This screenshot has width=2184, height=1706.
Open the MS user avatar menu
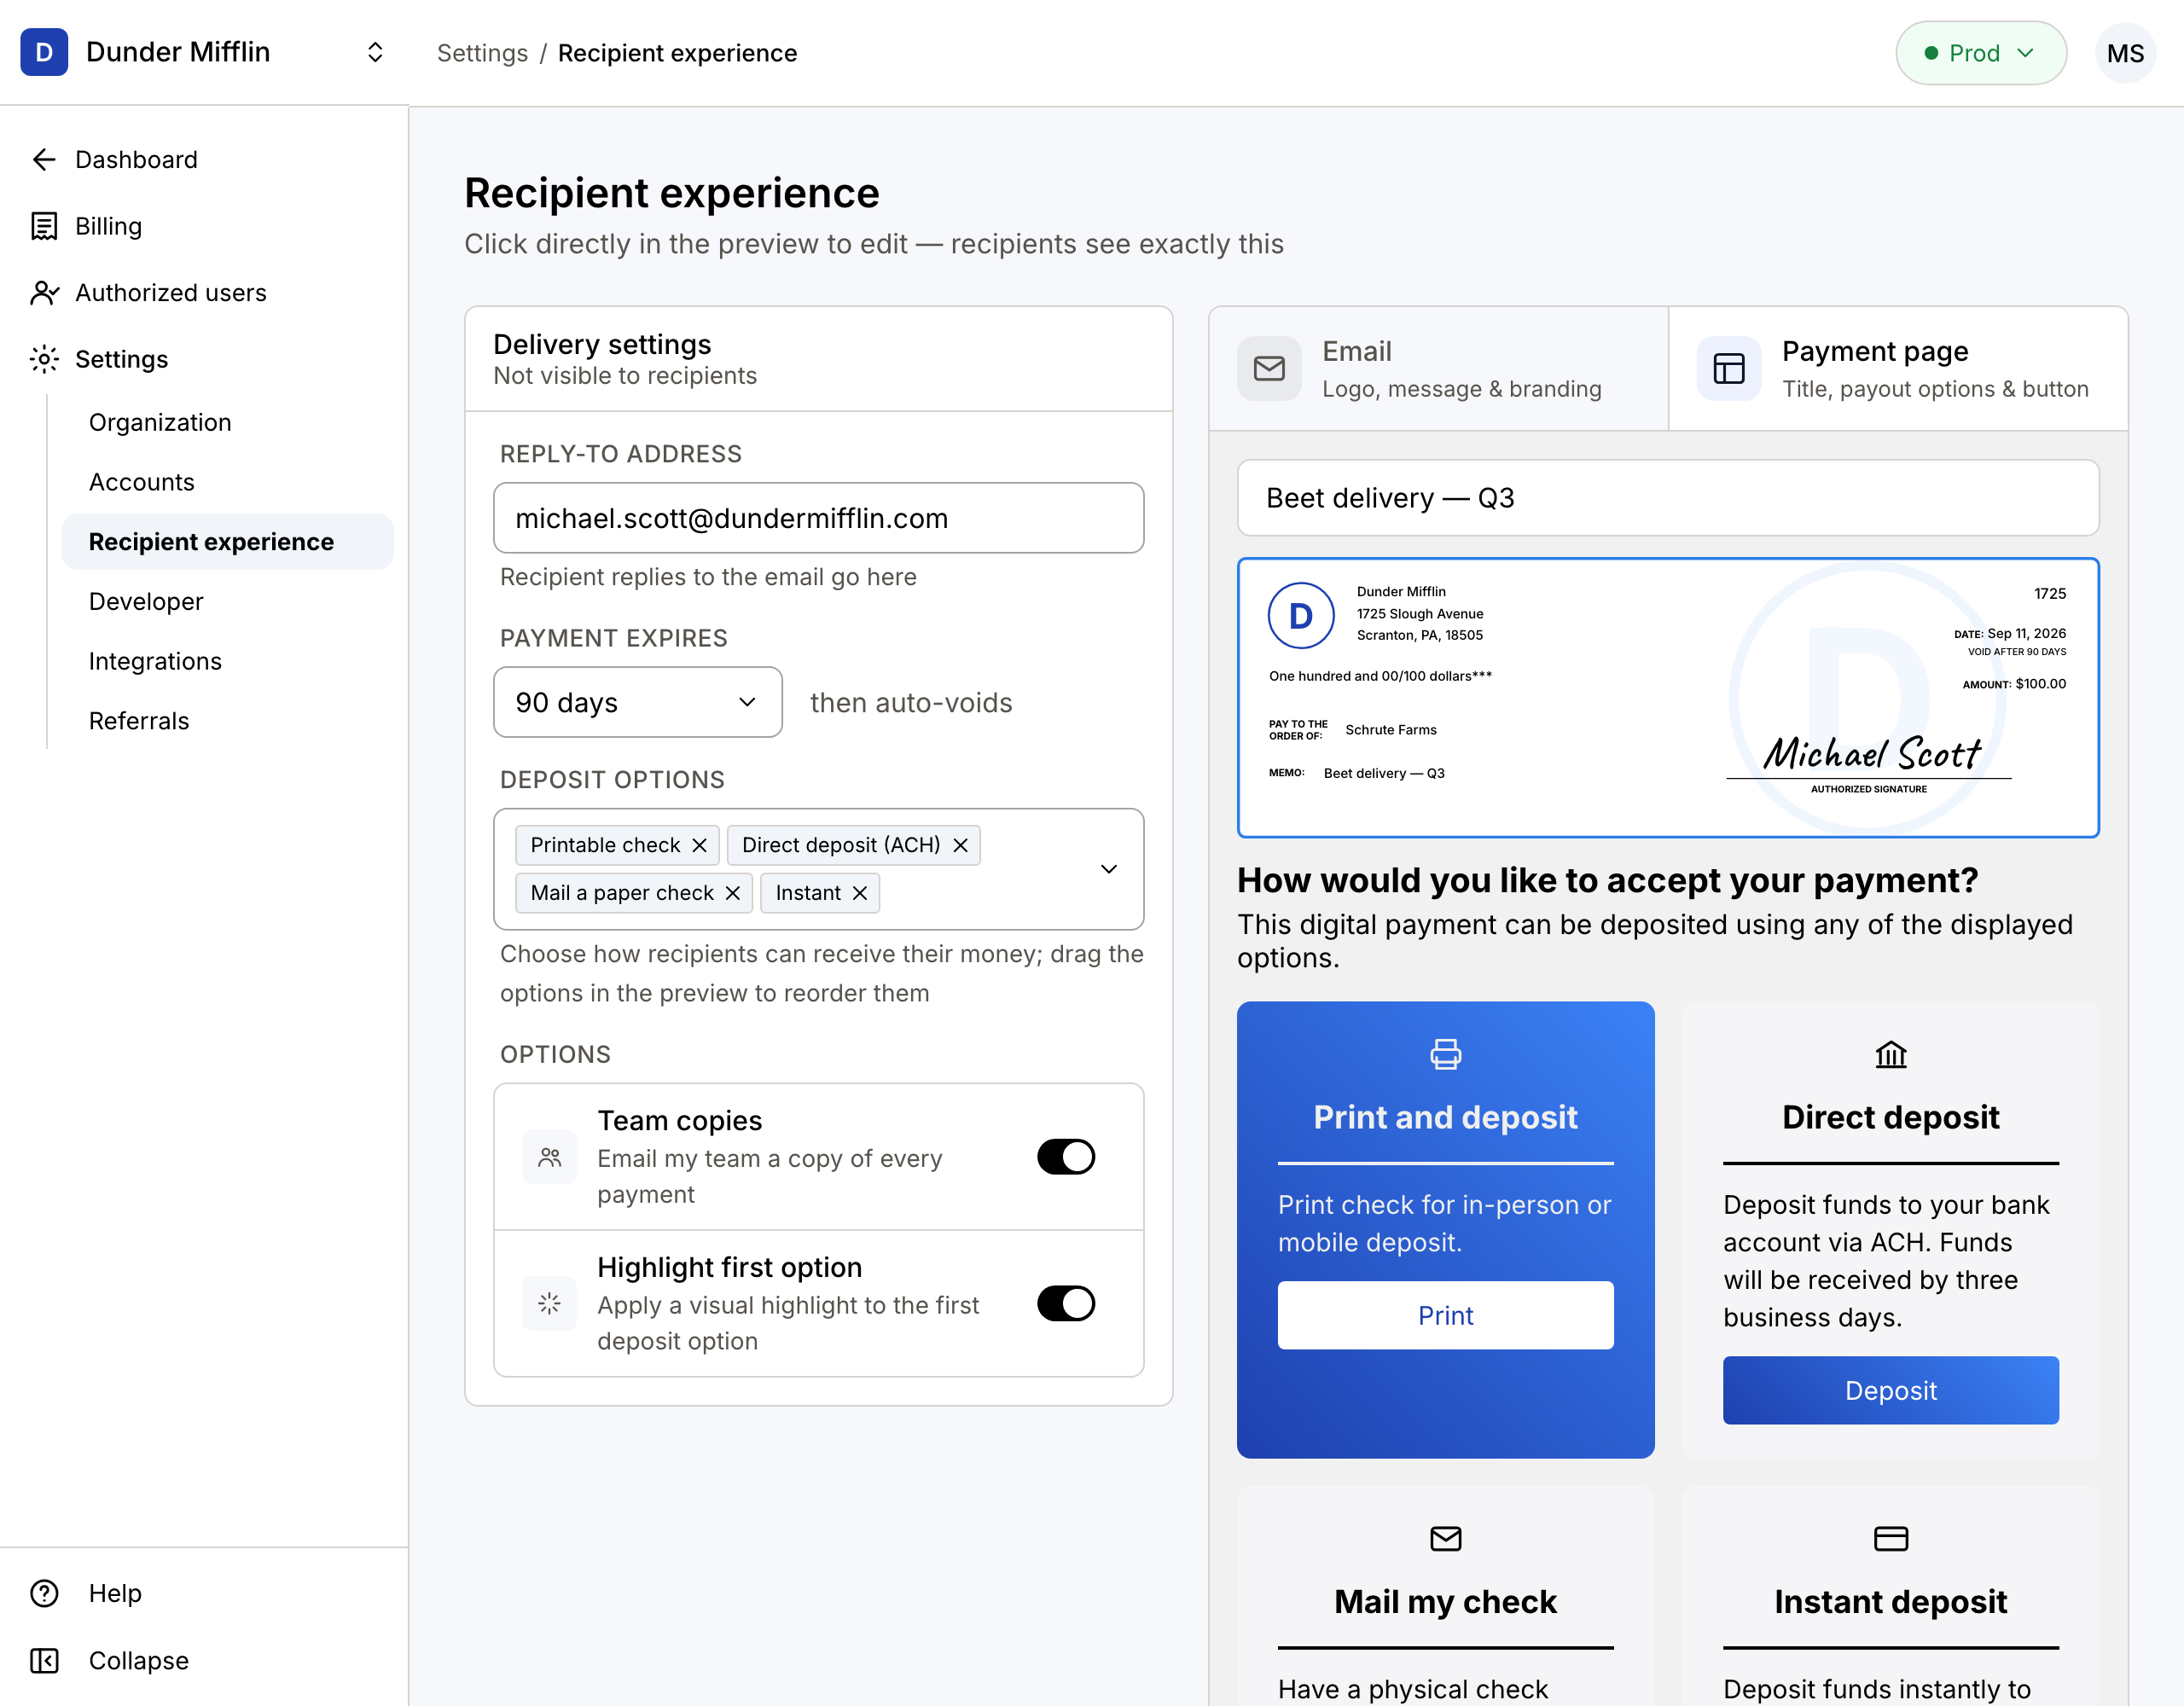coord(2125,53)
